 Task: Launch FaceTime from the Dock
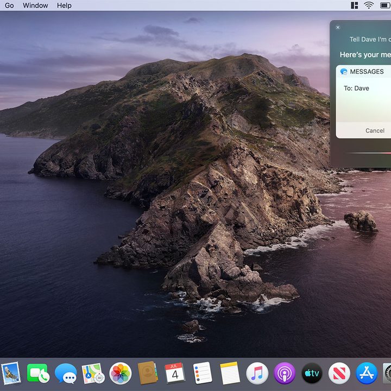[38, 373]
